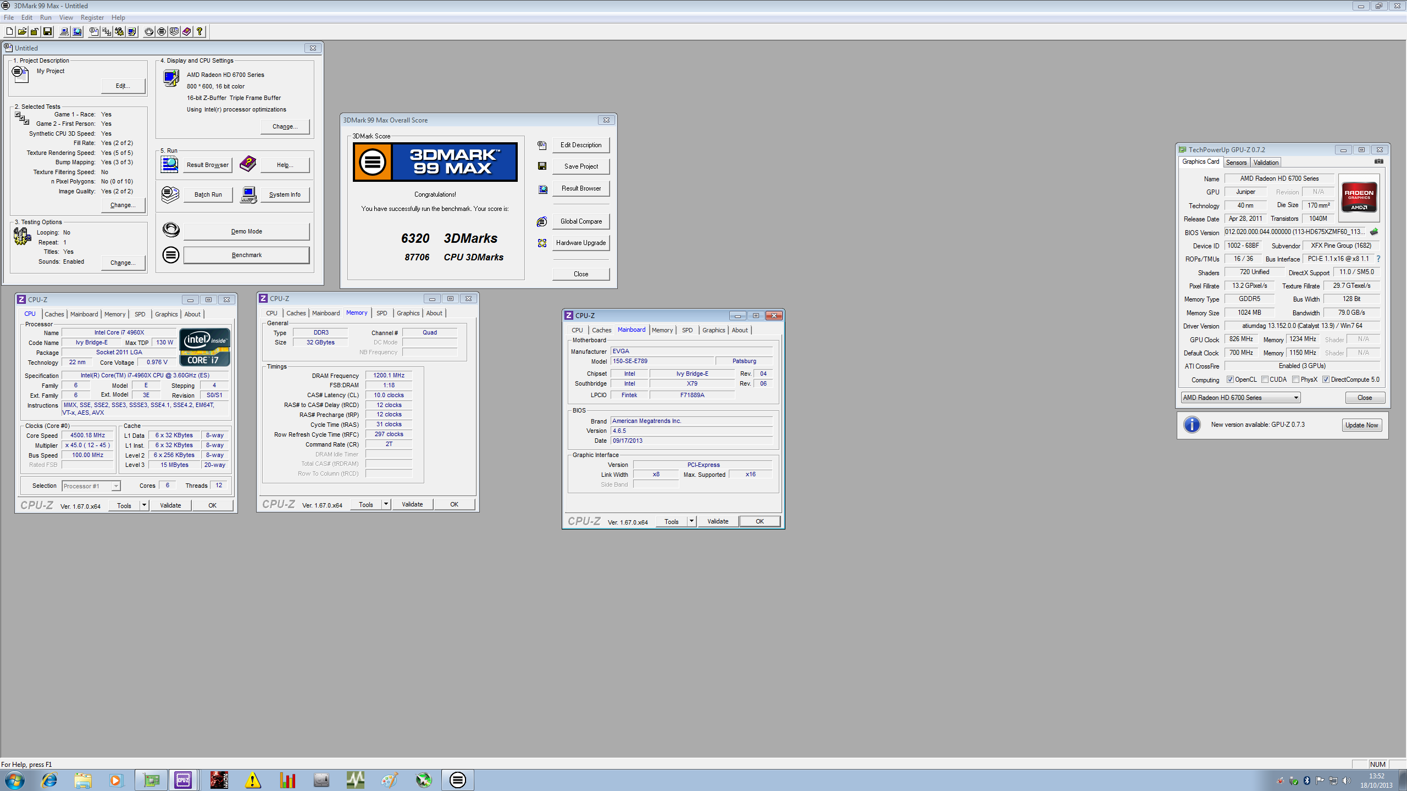Toggle the DirectCompute 5.0 checkbox

[1326, 380]
